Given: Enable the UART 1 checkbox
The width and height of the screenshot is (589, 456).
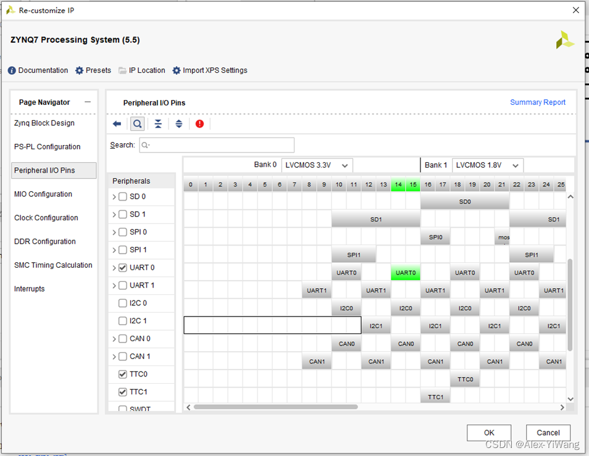Looking at the screenshot, I should pos(122,285).
